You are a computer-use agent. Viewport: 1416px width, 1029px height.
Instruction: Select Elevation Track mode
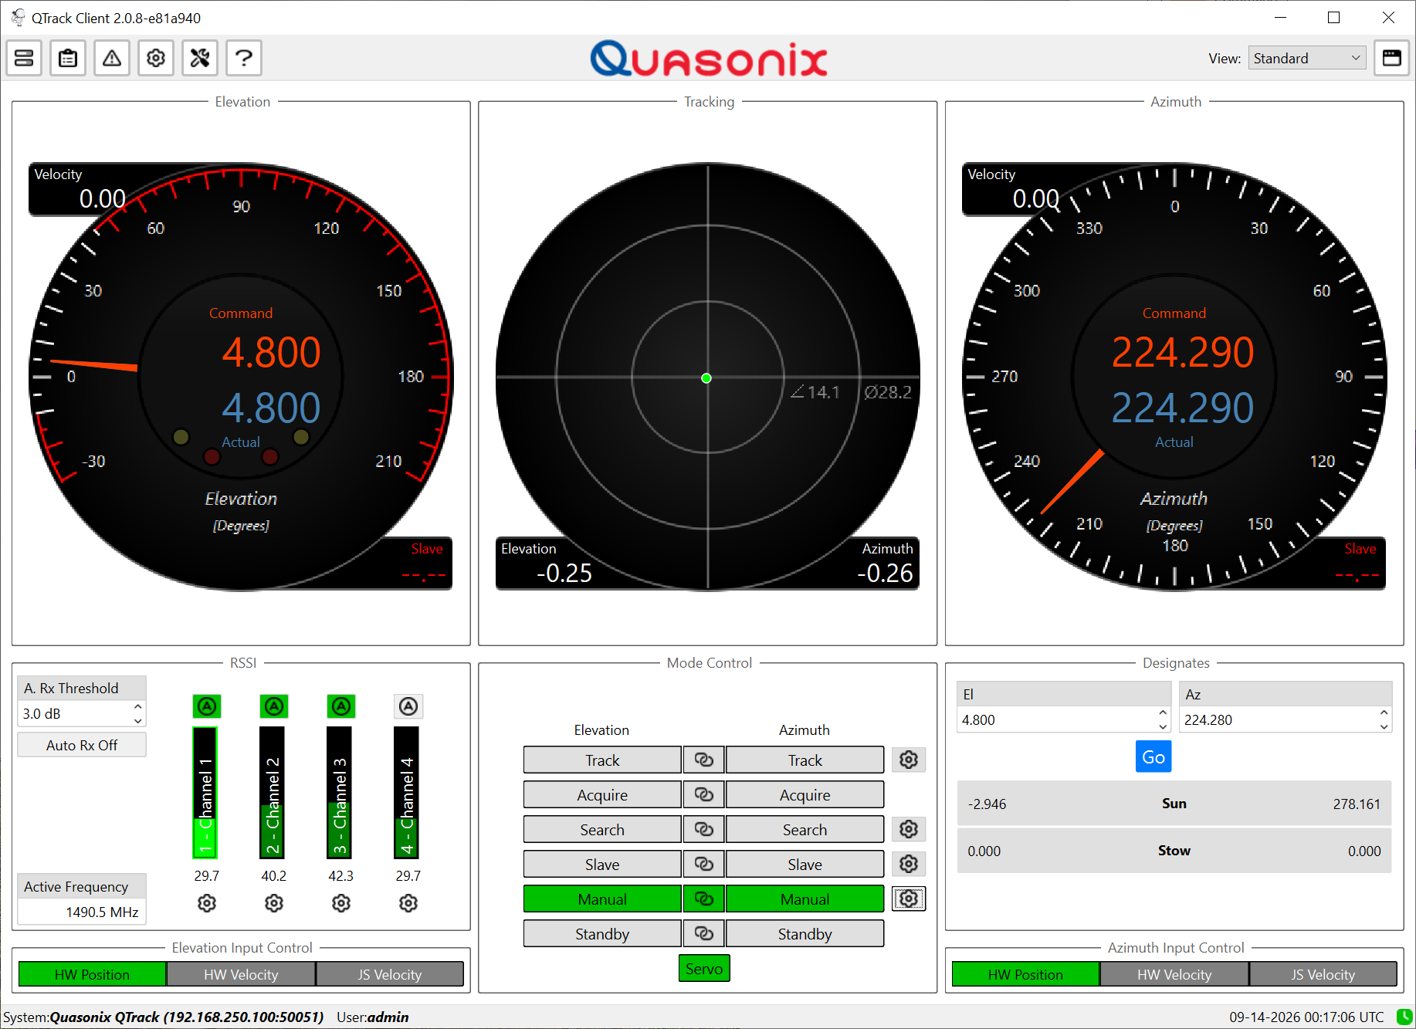[x=602, y=760]
